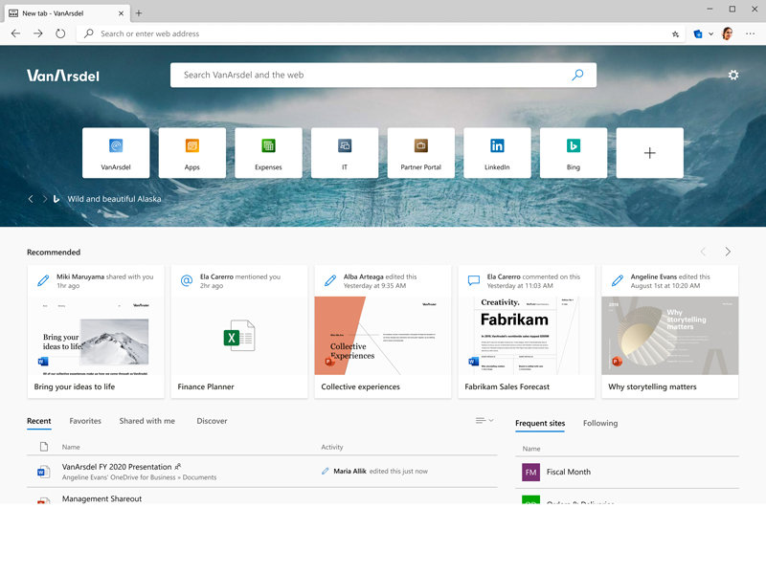Viewport: 766px width, 574px height.
Task: Switch to the Shared with me tab
Action: (146, 421)
